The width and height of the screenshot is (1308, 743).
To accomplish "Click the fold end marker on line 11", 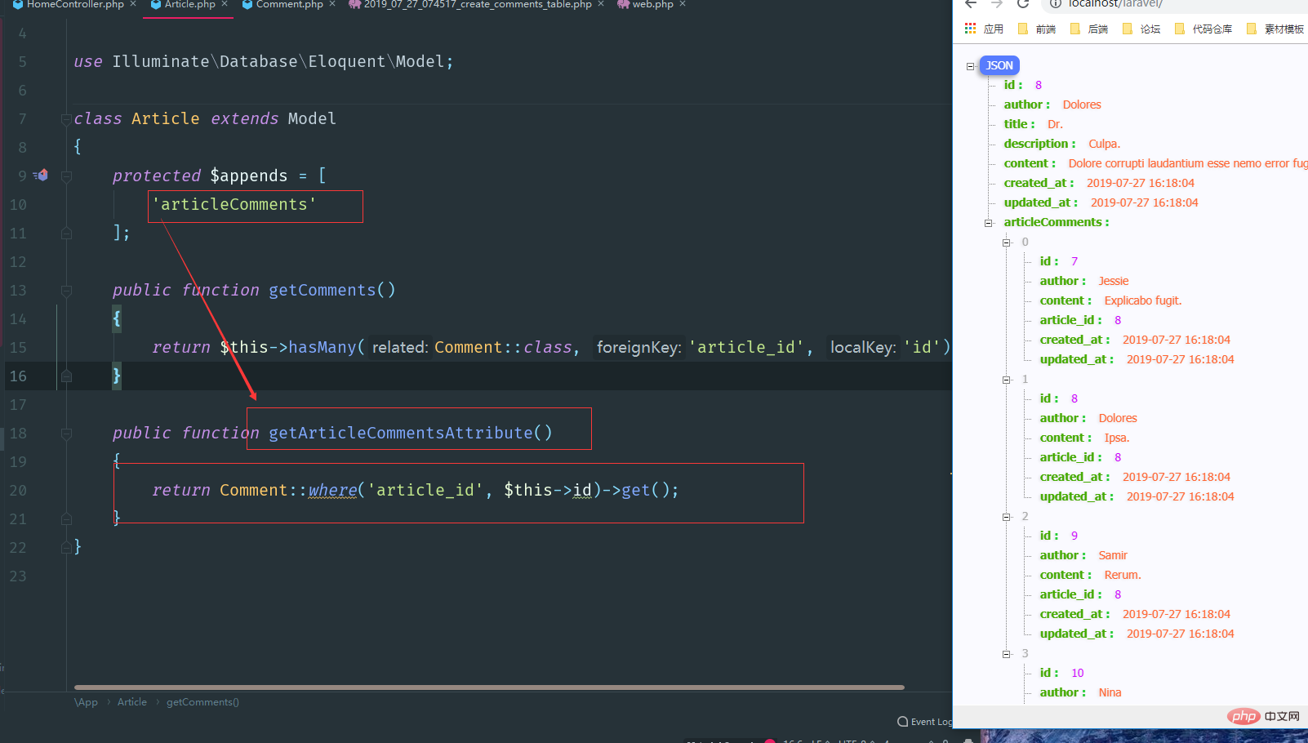I will [x=66, y=234].
